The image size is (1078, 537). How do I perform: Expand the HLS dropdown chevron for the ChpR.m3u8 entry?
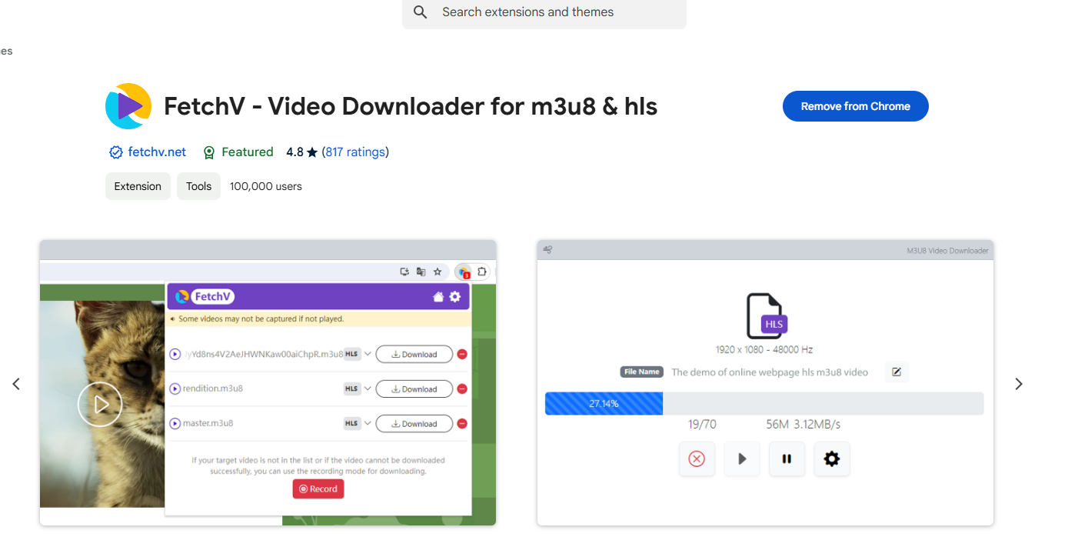[368, 354]
